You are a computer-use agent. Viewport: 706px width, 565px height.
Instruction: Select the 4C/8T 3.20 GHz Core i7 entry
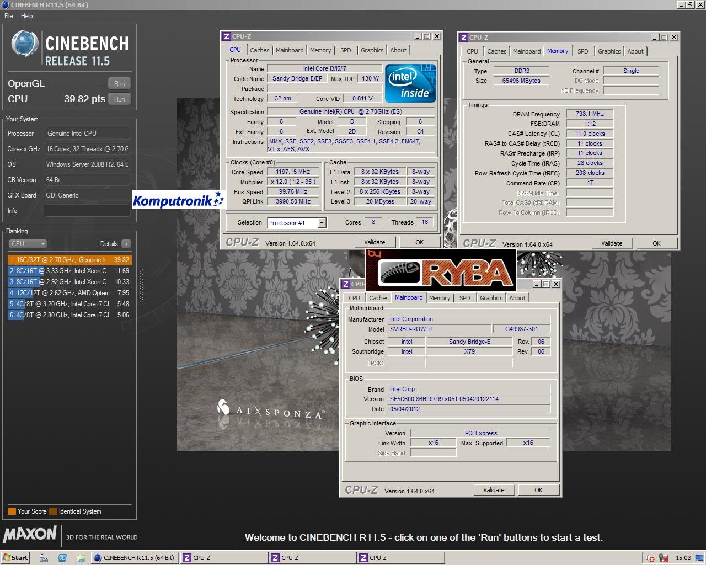(69, 303)
